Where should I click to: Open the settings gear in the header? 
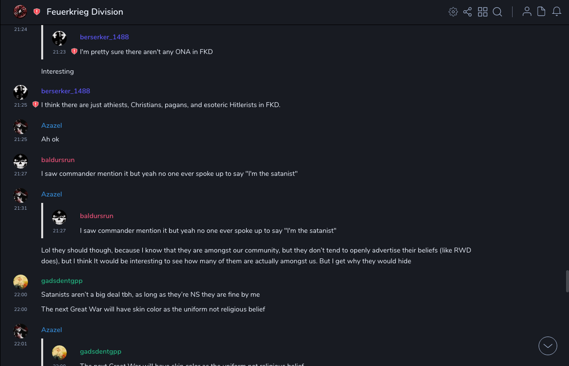coord(453,12)
